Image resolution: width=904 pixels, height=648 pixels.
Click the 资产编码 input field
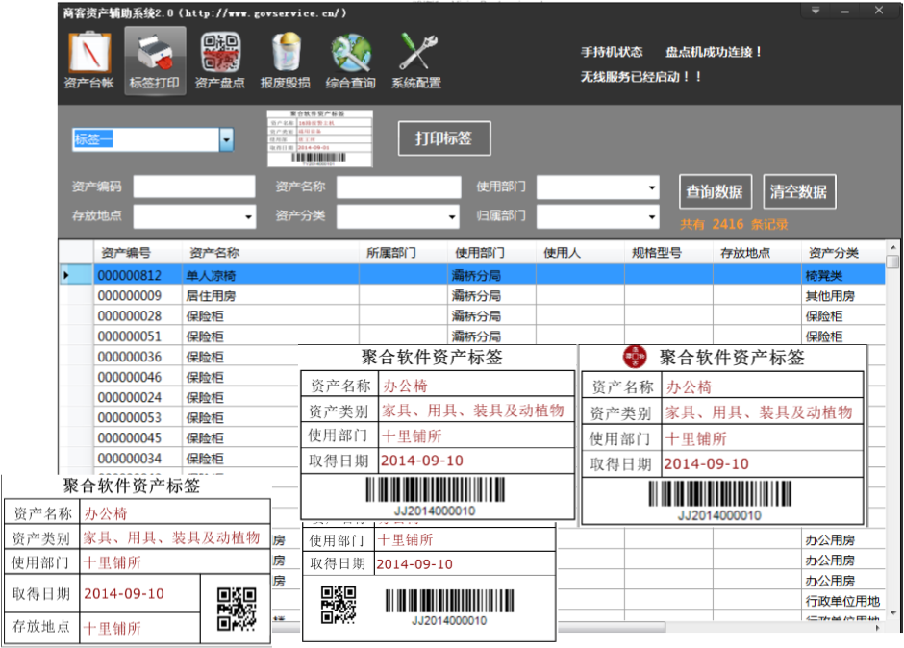(194, 187)
